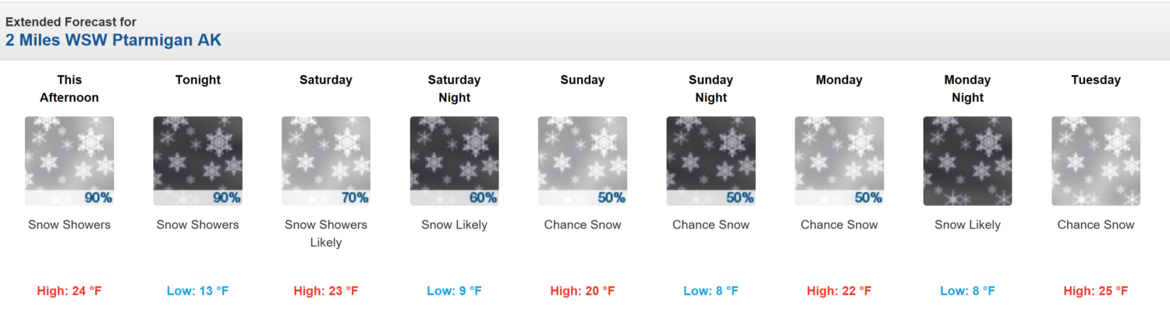Click the Sunday period heading
Viewport: 1170px width, 312px height.
583,80
